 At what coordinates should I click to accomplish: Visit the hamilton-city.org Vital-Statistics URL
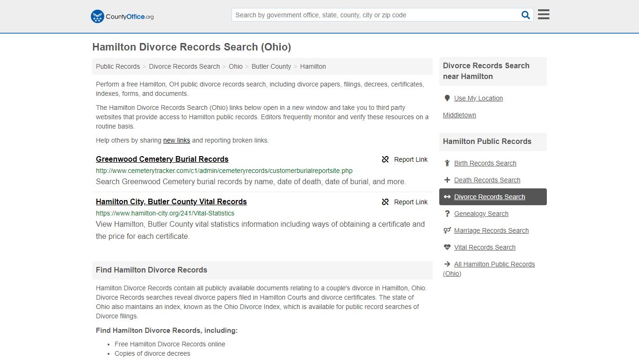coord(165,213)
